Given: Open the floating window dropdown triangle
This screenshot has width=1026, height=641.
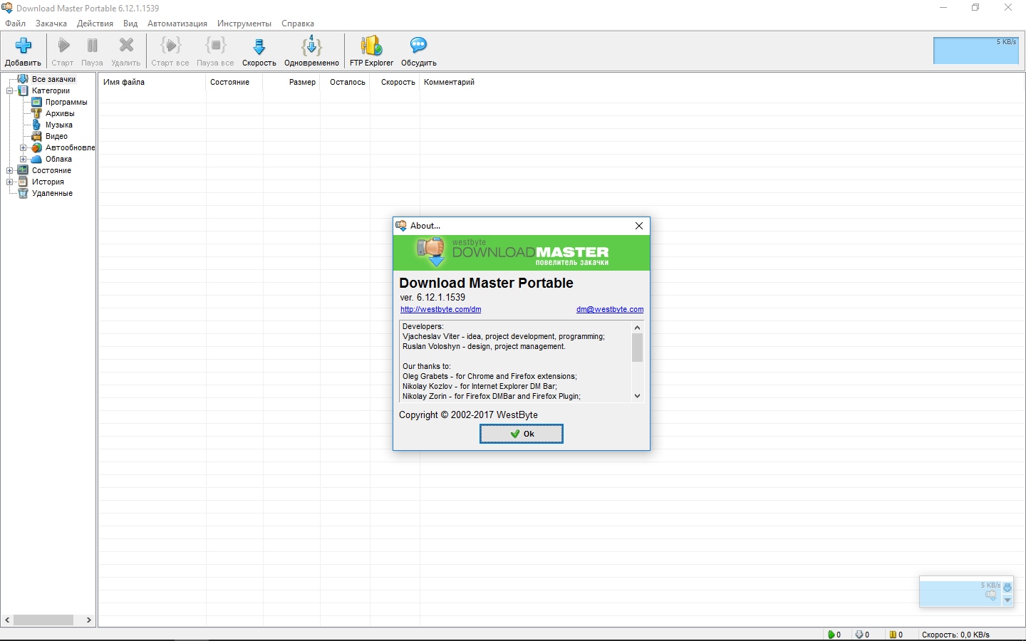Looking at the screenshot, I should coord(1007,600).
